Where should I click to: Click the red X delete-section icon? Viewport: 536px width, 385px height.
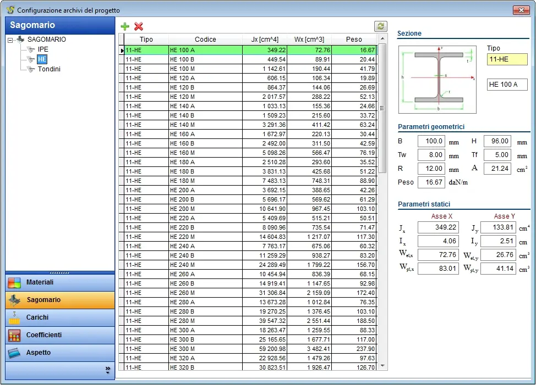pyautogui.click(x=139, y=26)
